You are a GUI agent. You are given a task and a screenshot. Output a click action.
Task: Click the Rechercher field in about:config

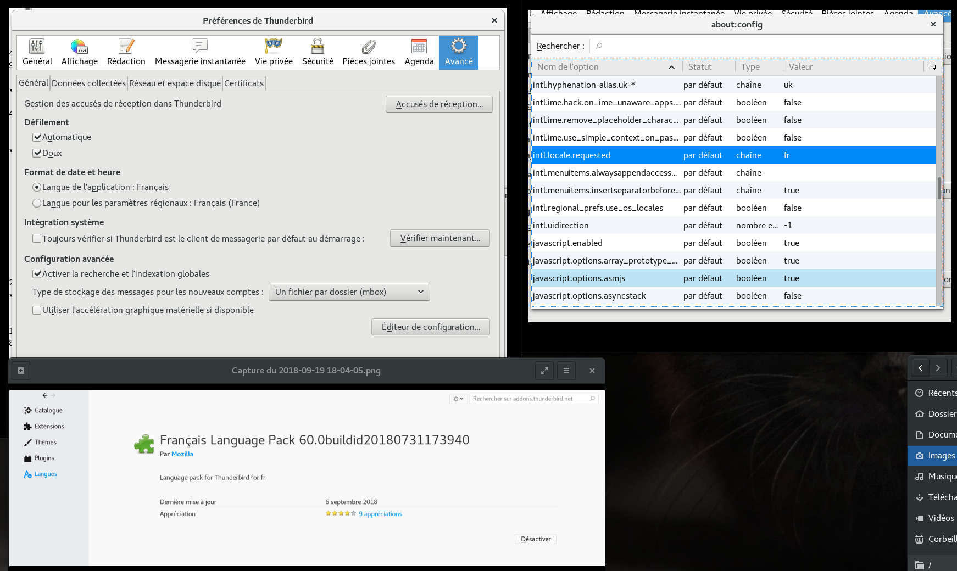tap(765, 46)
